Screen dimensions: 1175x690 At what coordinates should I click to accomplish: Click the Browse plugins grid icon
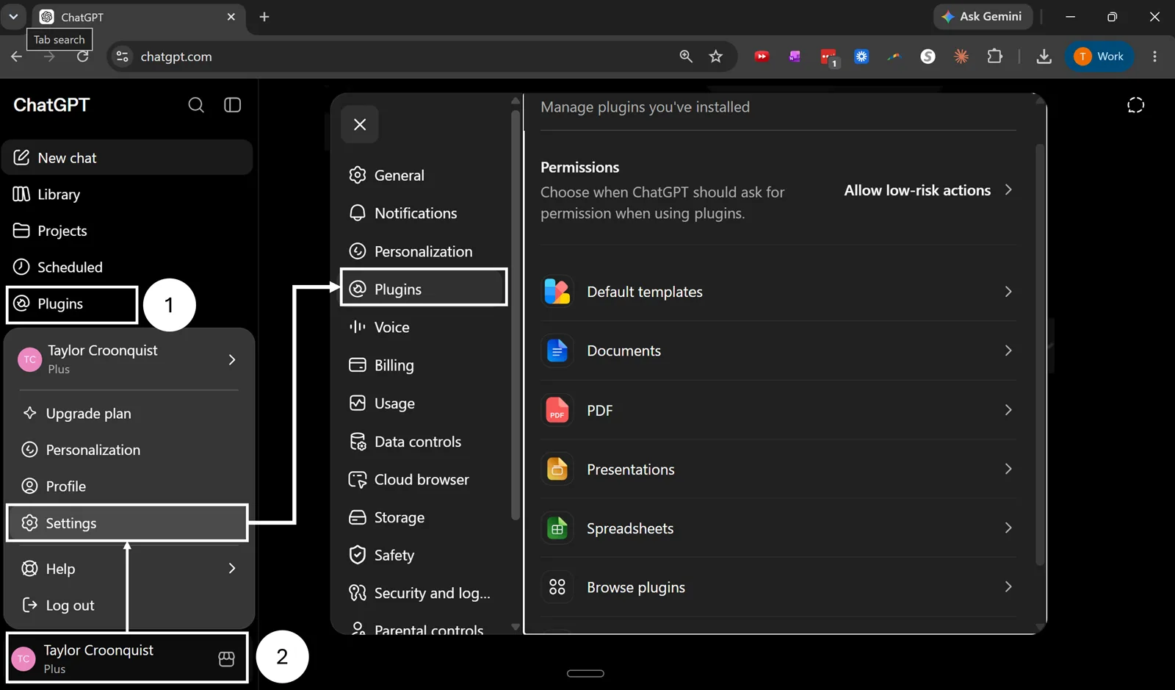[x=557, y=586]
